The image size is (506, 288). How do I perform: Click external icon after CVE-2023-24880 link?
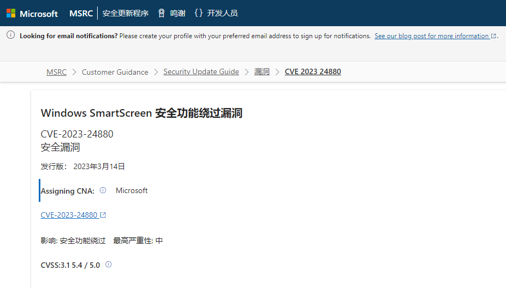point(103,215)
